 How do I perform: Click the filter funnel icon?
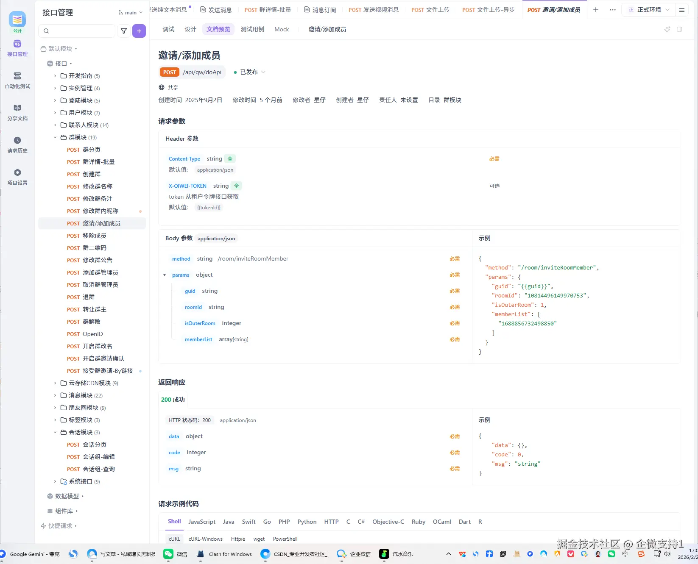tap(124, 31)
